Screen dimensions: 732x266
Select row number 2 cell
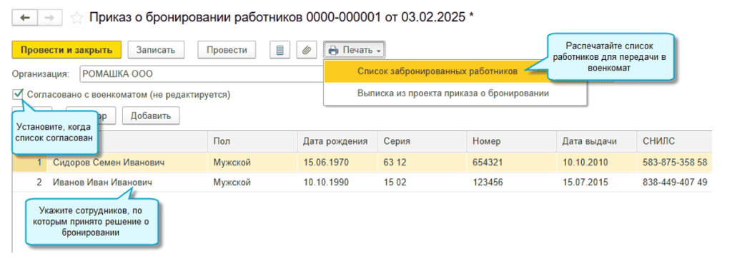(30, 182)
